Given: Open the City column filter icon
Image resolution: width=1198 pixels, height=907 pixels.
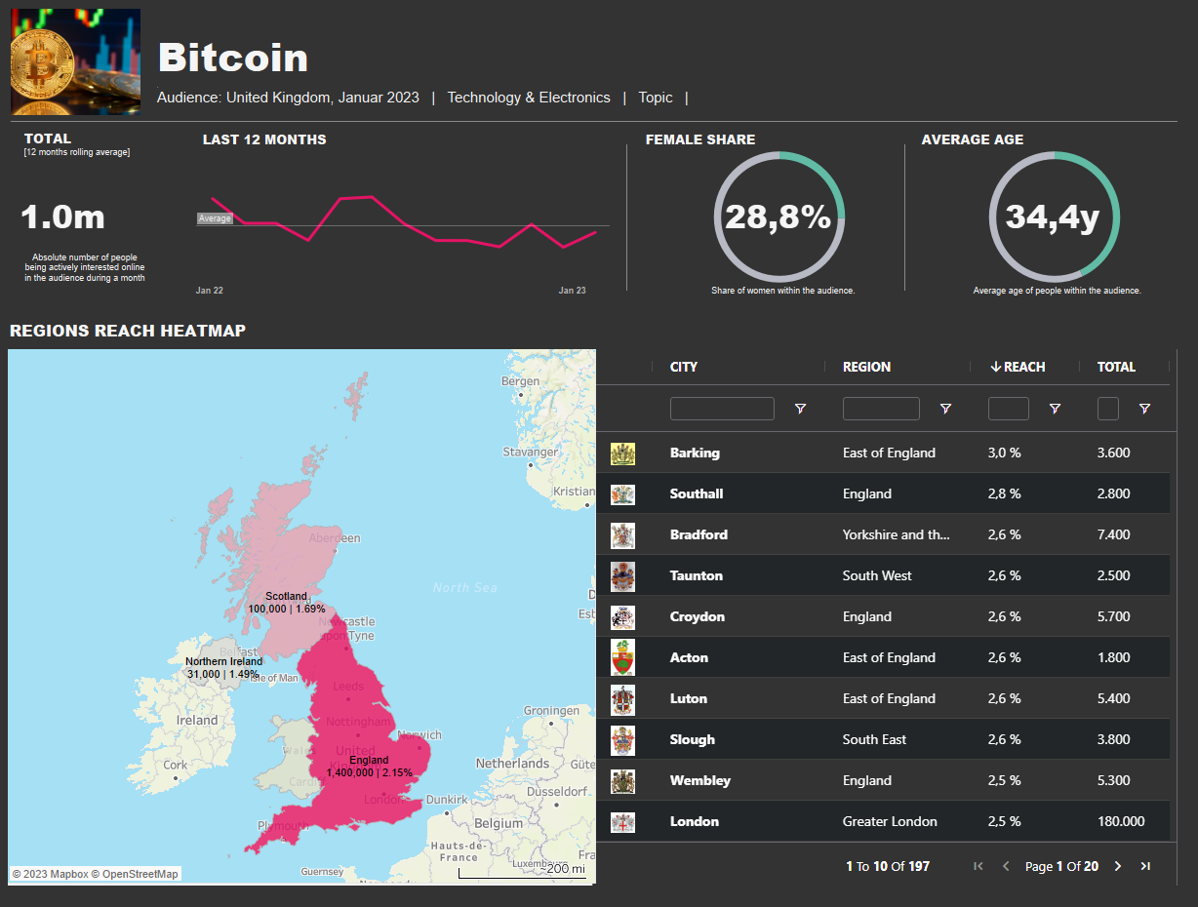Looking at the screenshot, I should [x=800, y=409].
